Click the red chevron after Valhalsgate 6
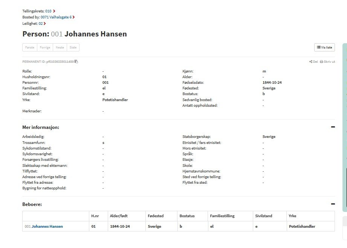The width and height of the screenshot is (347, 248). [73, 17]
